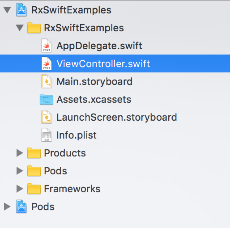Collapse the top-level RxSwiftExamples project triangle
Viewport: 230px width, 228px height.
pyautogui.click(x=7, y=10)
